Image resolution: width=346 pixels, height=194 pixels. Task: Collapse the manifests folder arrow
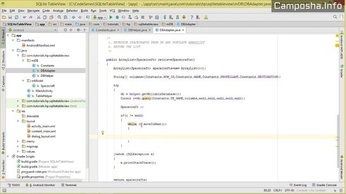pyautogui.click(x=13, y=40)
